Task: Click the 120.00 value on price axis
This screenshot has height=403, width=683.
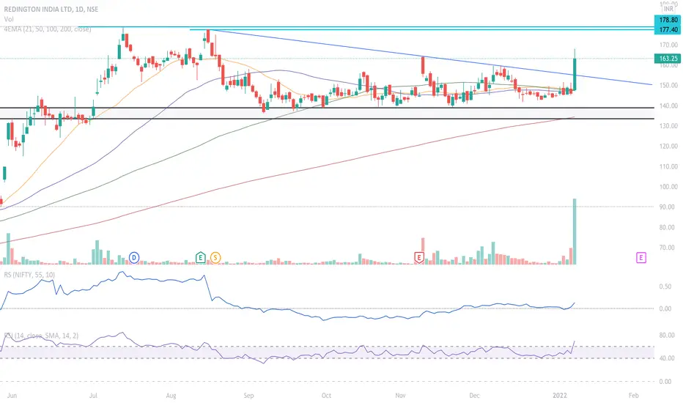Action: 668,147
